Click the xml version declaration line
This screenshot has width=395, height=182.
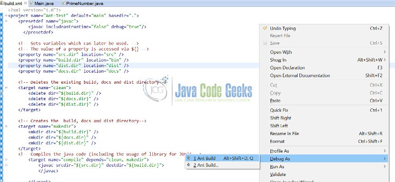coord(34,10)
